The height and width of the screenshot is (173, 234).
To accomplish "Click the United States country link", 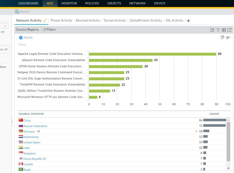I will (32, 142).
